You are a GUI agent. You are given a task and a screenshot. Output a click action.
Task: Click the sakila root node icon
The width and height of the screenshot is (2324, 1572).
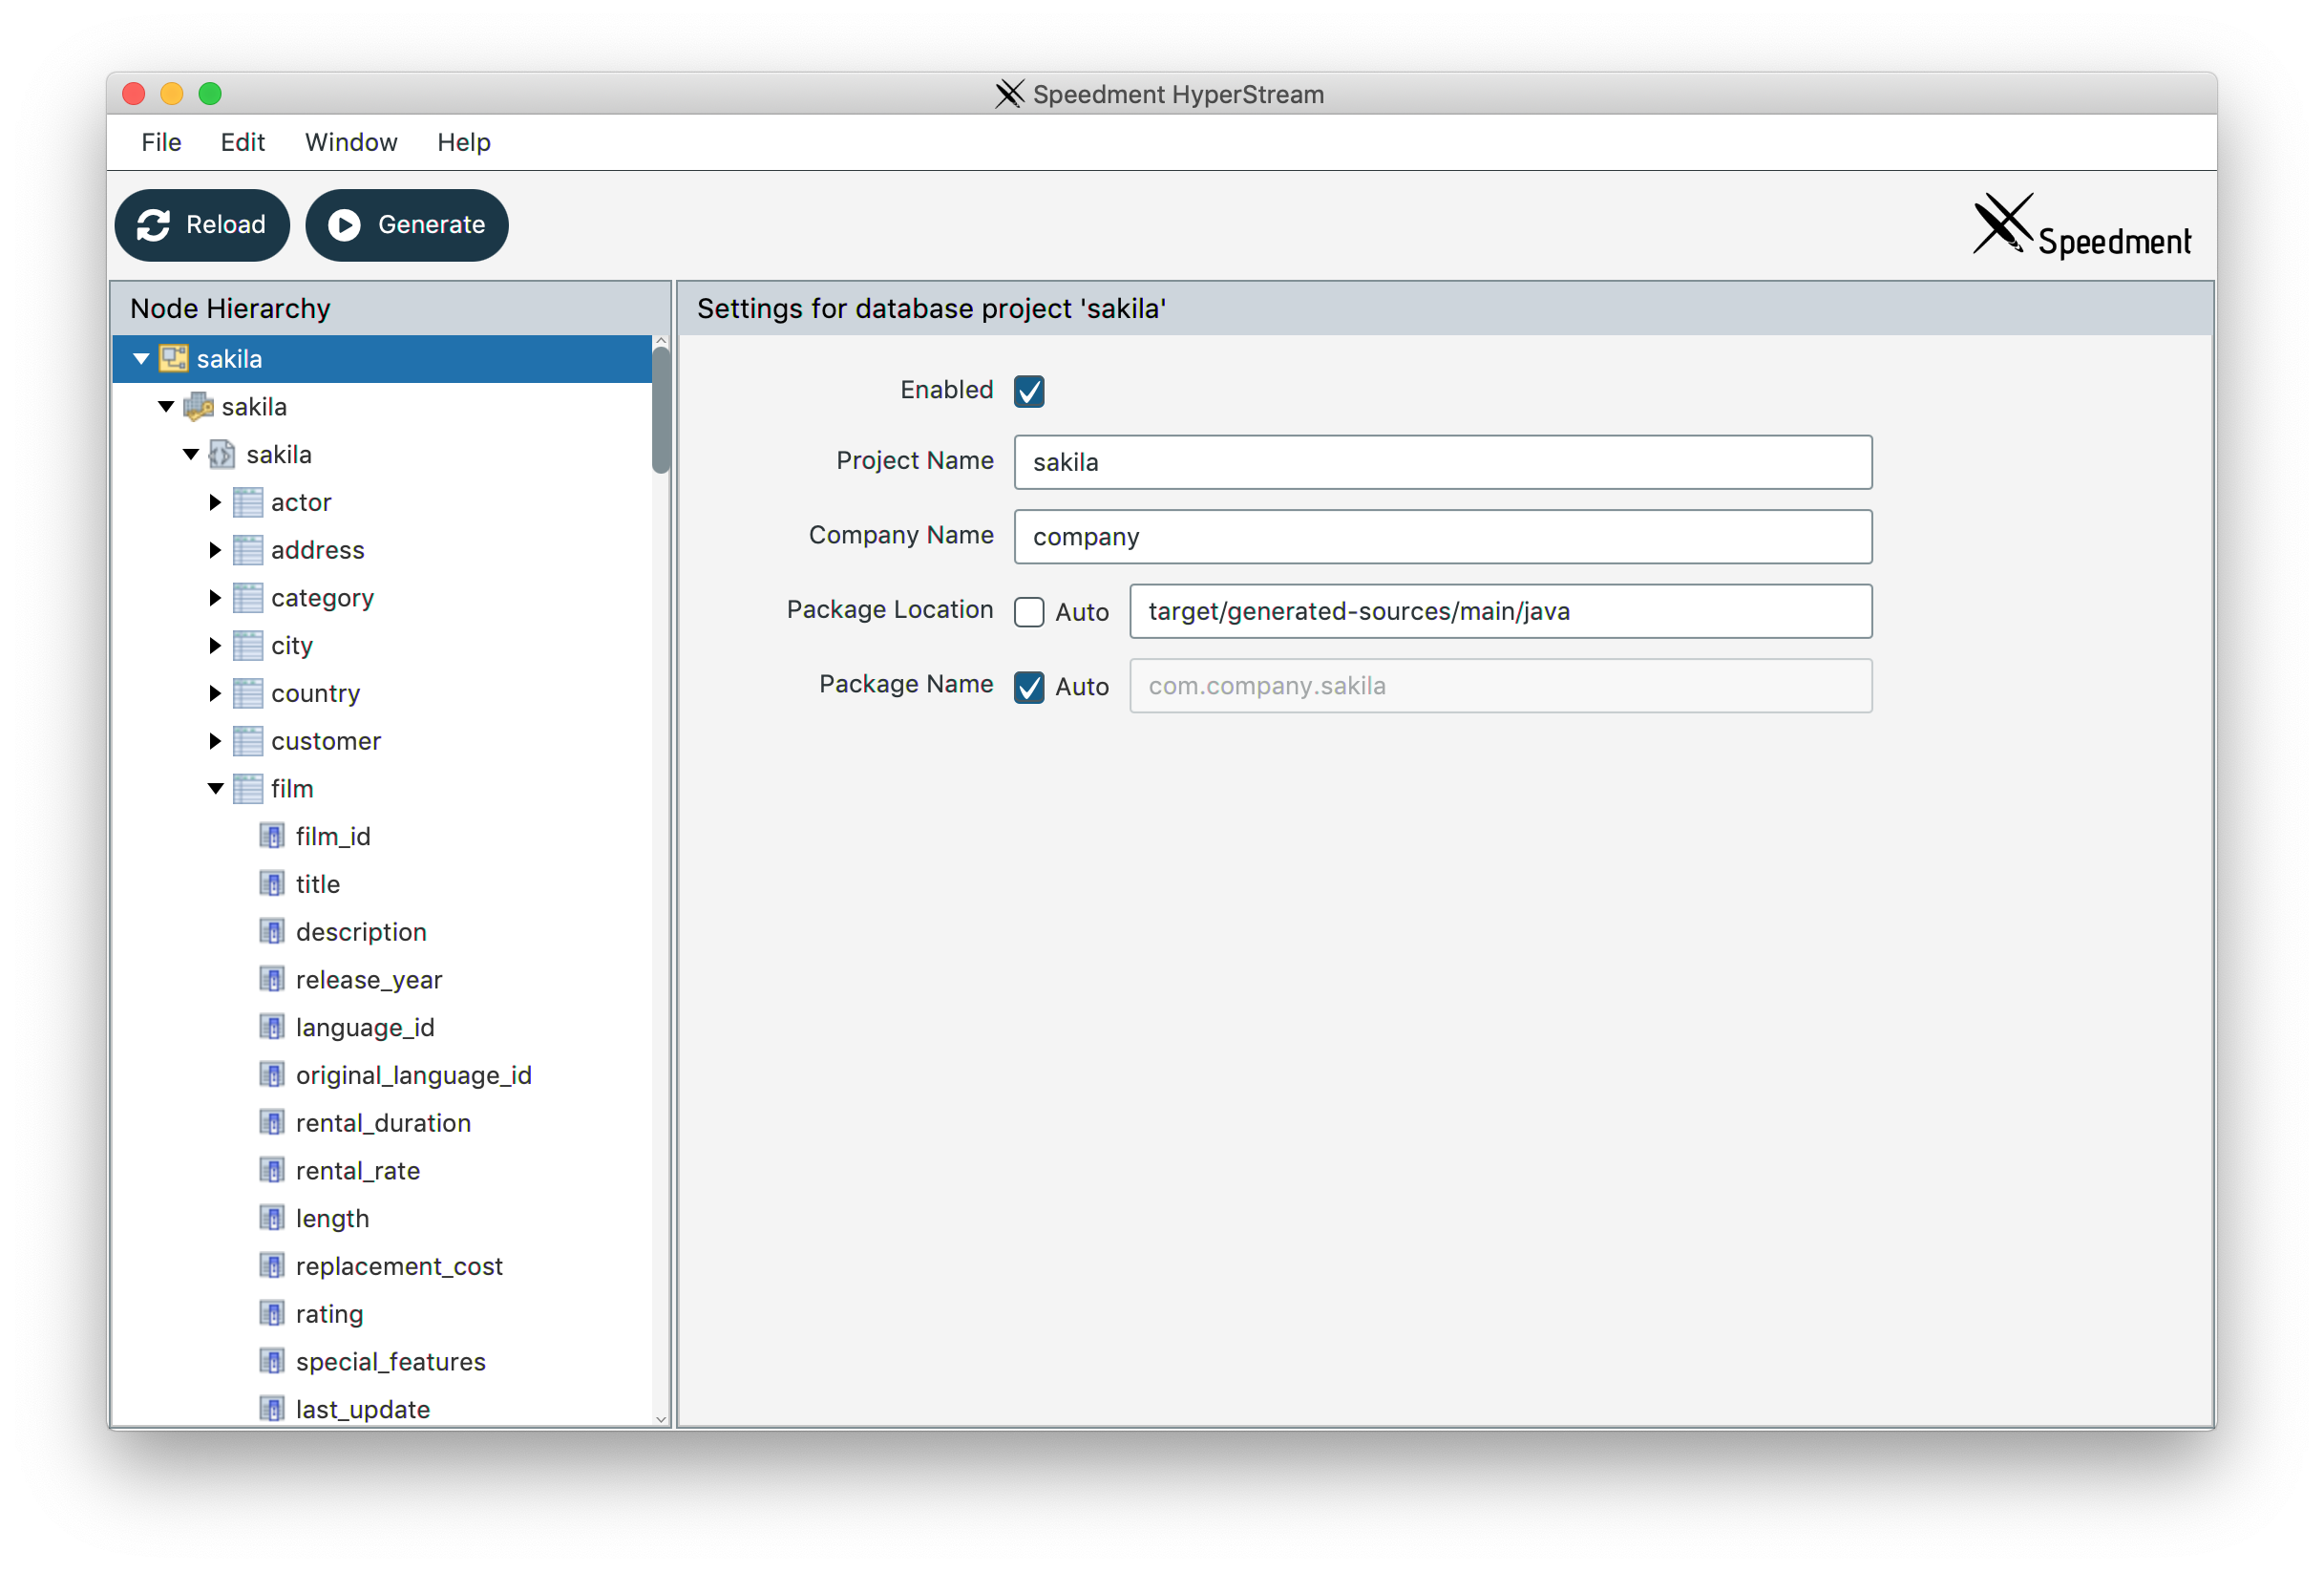point(176,358)
